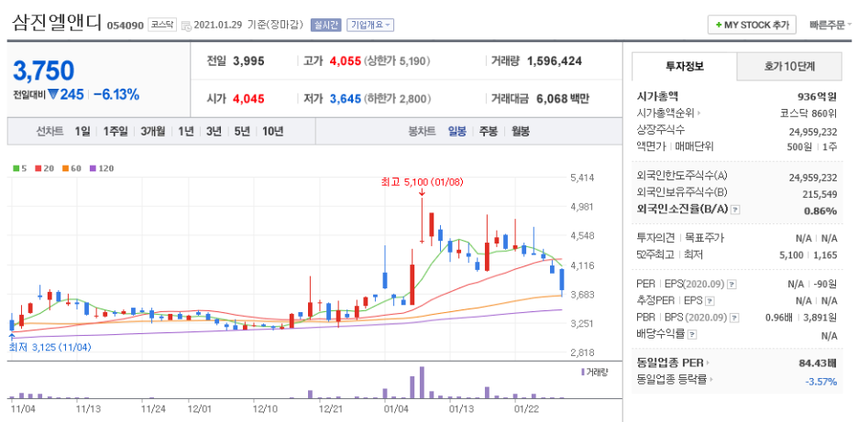Viewport: 858px width, 422px height.
Task: Click the orange 60-day moving average legend marker
Action: coord(66,168)
